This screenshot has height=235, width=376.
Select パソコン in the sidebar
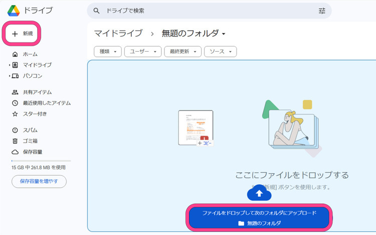tap(33, 76)
